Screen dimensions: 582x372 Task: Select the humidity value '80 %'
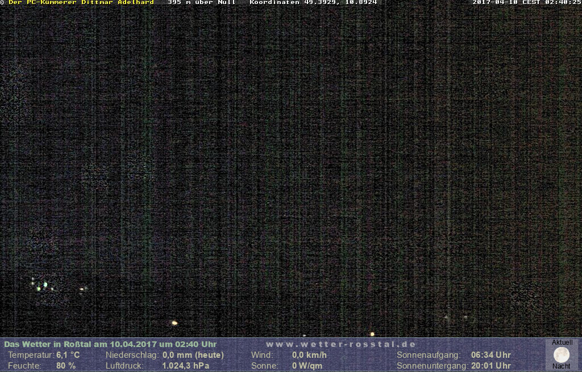click(66, 366)
